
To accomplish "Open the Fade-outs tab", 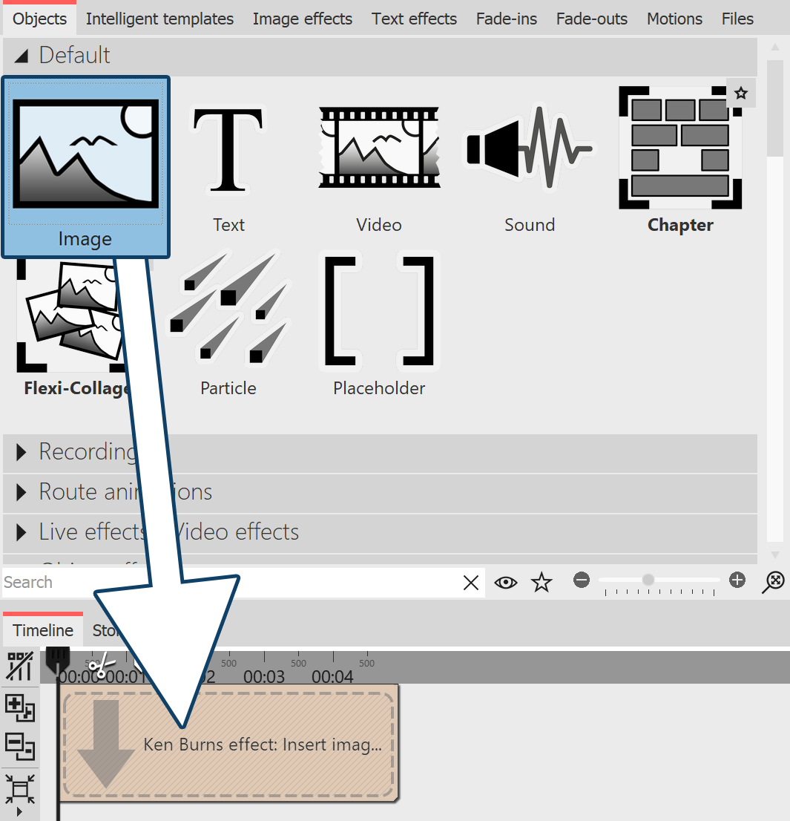I will click(x=592, y=19).
